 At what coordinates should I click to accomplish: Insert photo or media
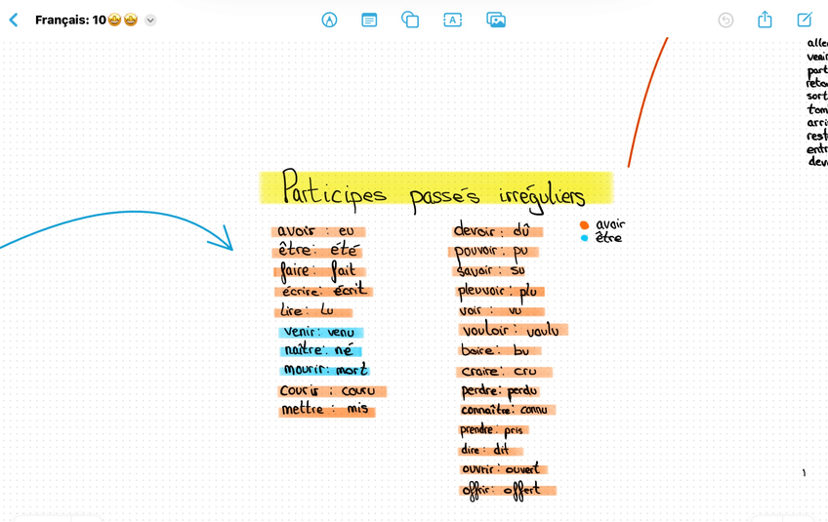[x=495, y=20]
